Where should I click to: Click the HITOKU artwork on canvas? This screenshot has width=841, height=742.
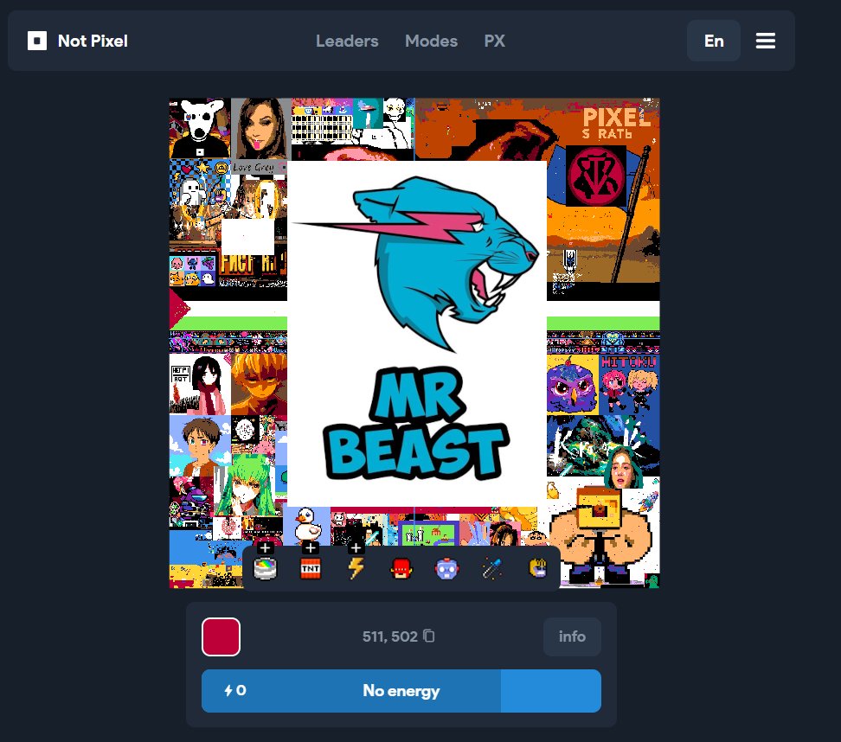pos(630,384)
